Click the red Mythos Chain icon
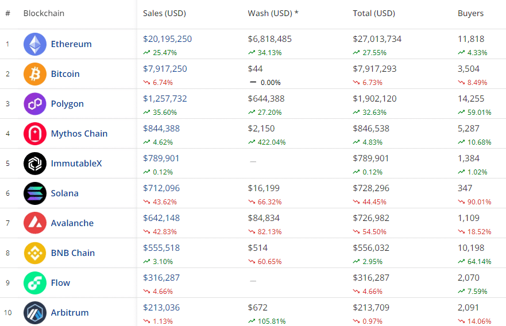Viewport: 506px width, 326px height. pos(35,134)
